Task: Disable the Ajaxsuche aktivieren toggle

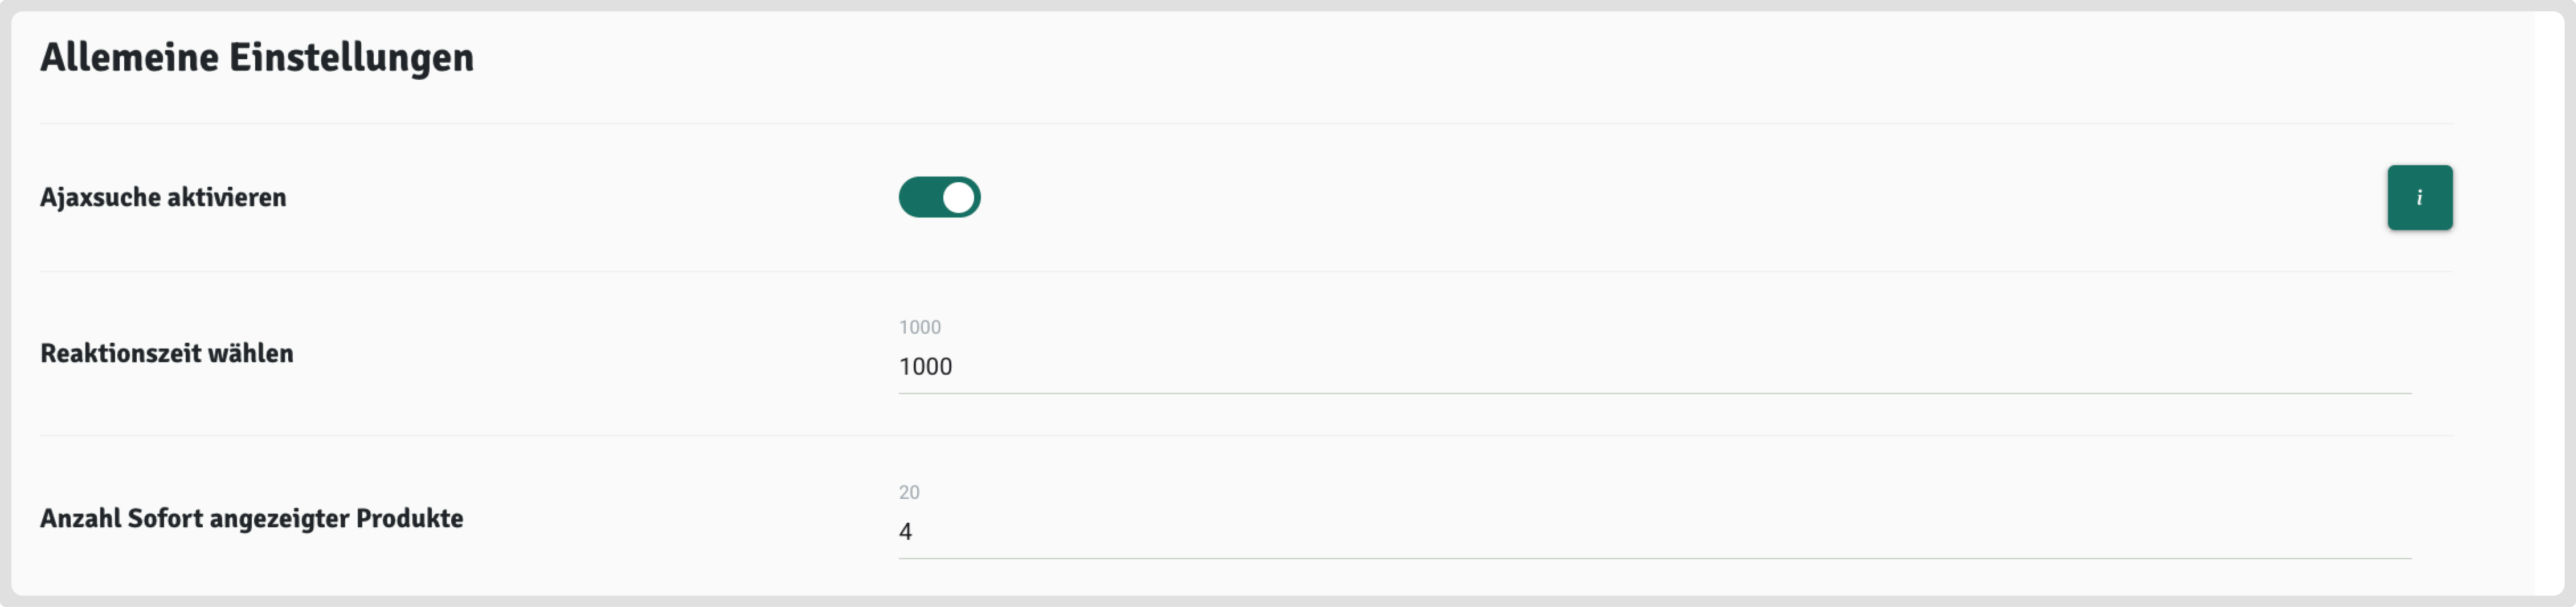Action: click(x=939, y=197)
